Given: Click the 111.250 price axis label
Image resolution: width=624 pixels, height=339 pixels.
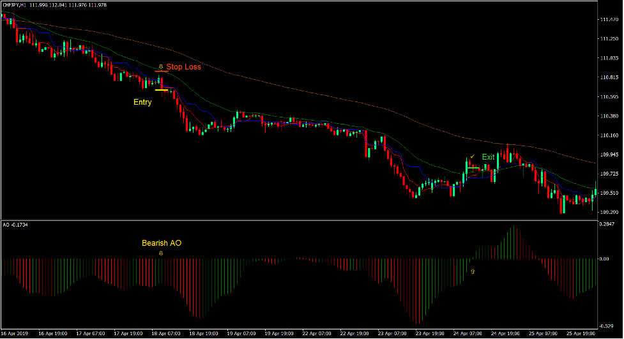Looking at the screenshot, I should pyautogui.click(x=609, y=39).
